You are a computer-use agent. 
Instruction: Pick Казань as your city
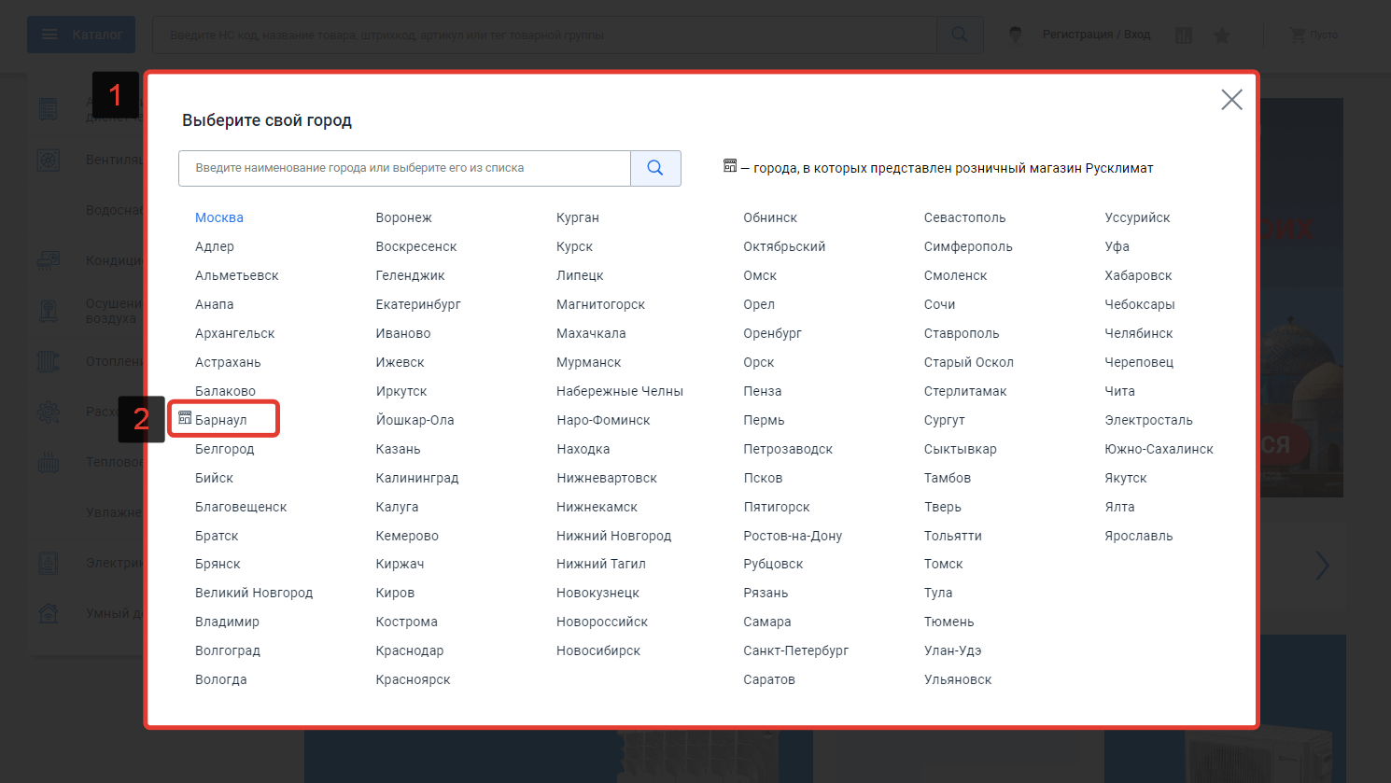399,449
